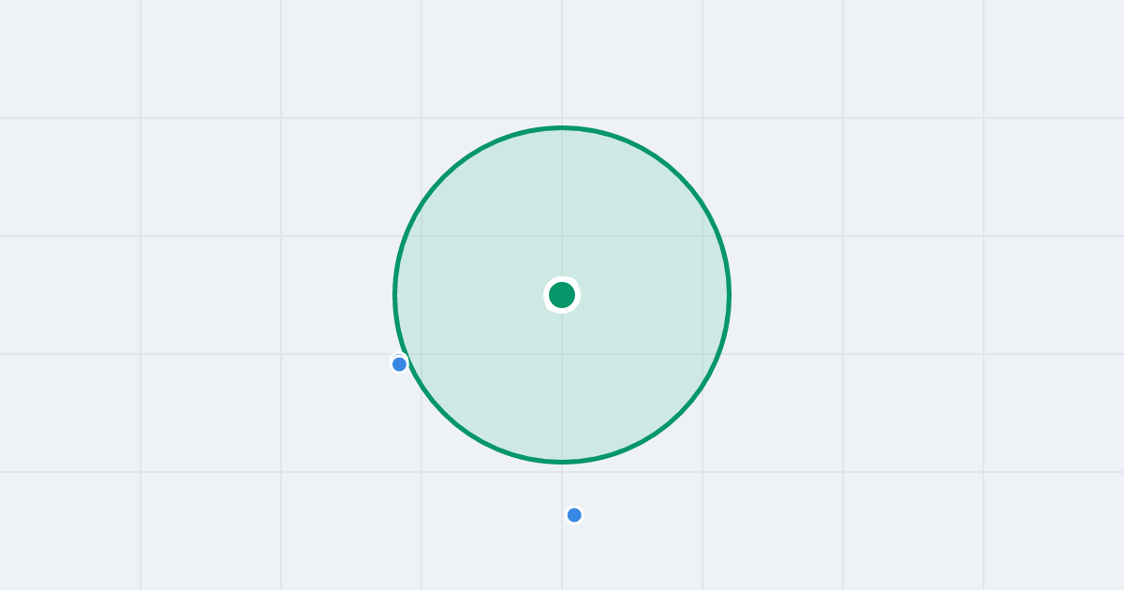Click inside the circle right of center handle
The width and height of the screenshot is (1124, 590).
point(646,295)
